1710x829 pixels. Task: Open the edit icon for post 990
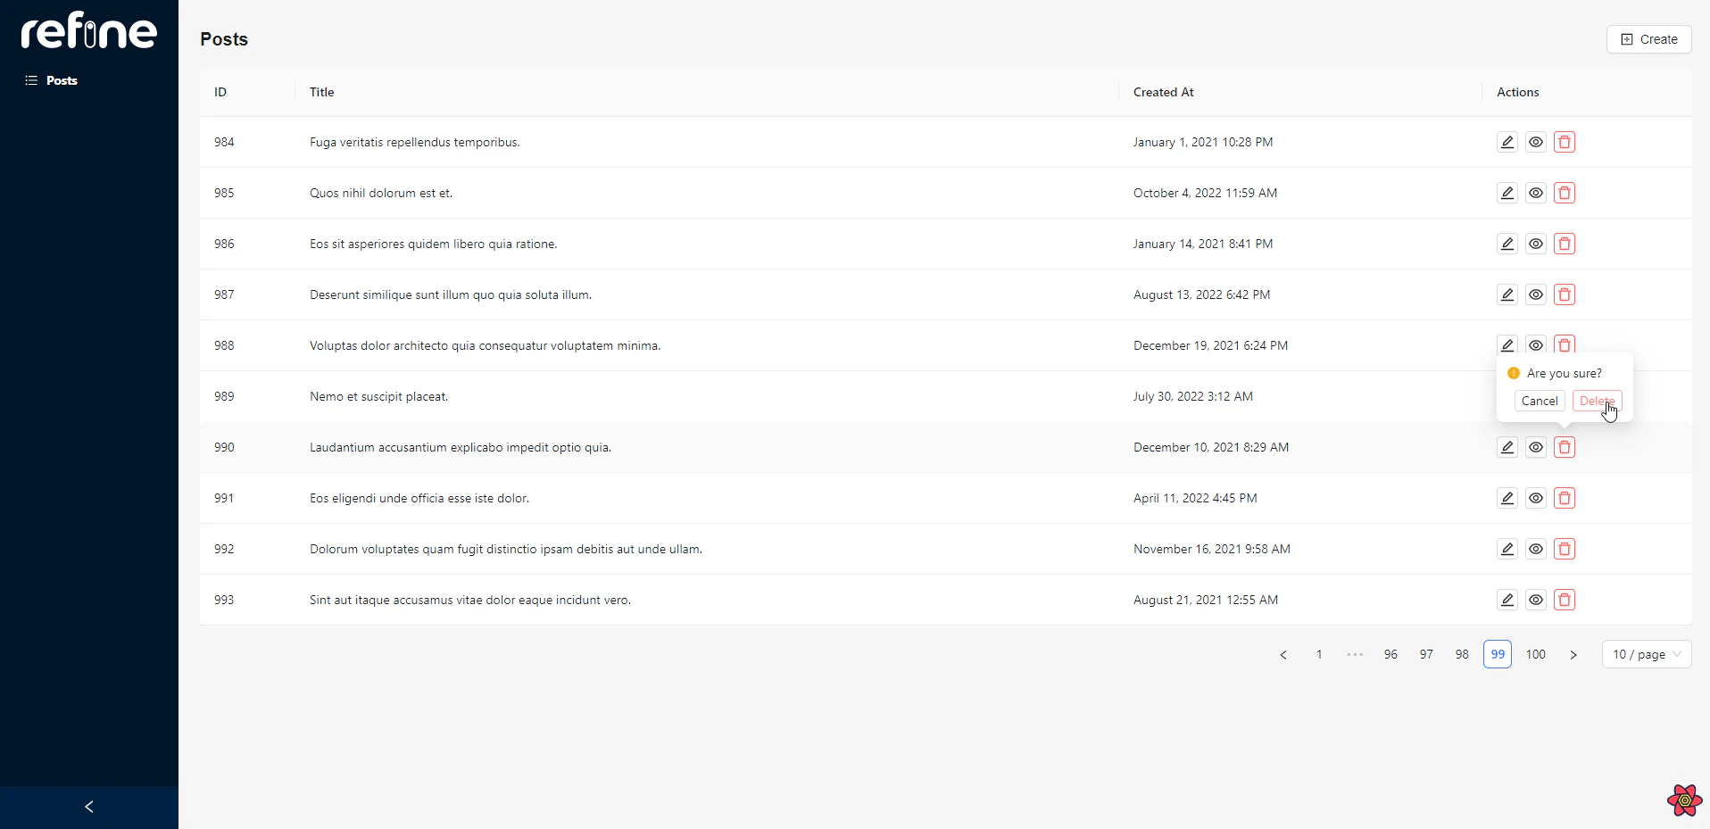click(1507, 447)
